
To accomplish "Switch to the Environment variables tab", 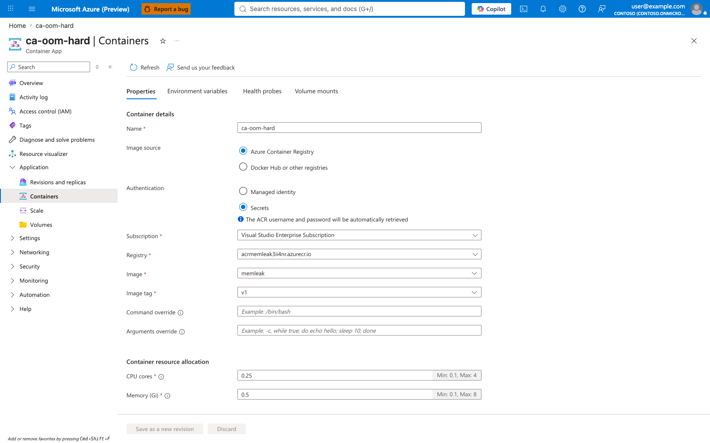I will coord(197,91).
